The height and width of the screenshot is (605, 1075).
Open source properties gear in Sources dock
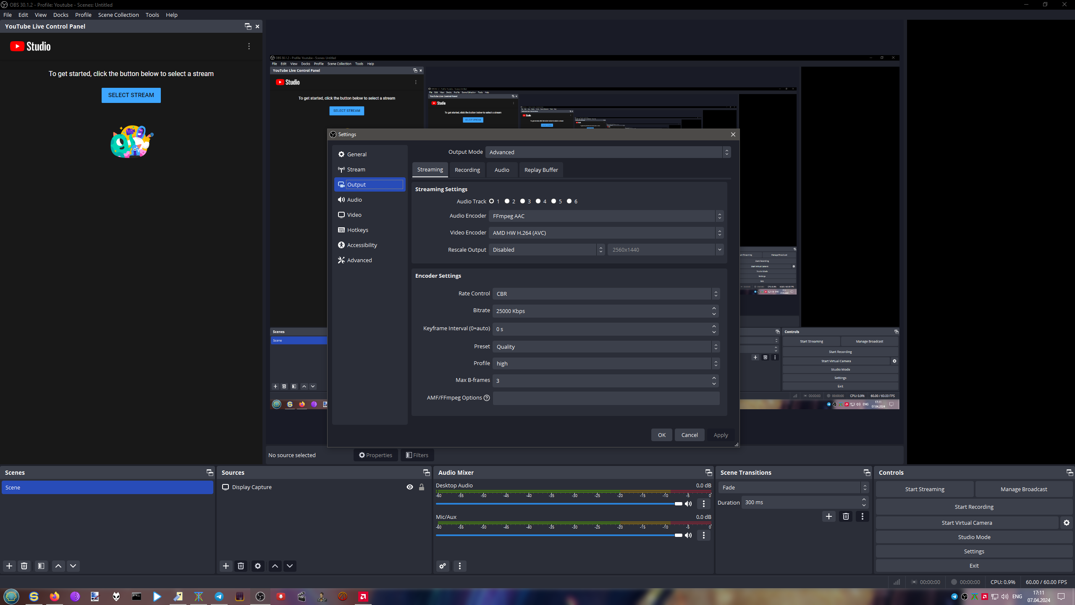pos(258,566)
